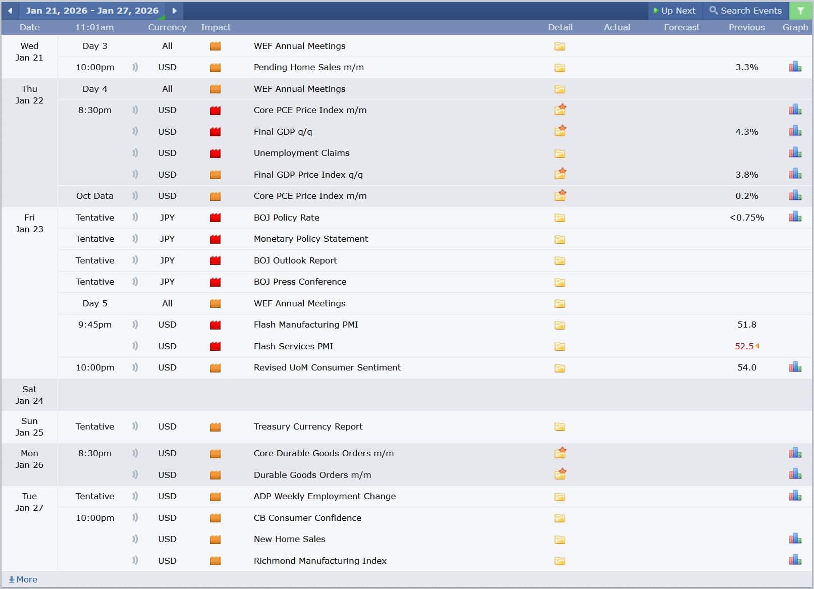This screenshot has height=589, width=814.
Task: Click the Up Next button
Action: pos(674,11)
